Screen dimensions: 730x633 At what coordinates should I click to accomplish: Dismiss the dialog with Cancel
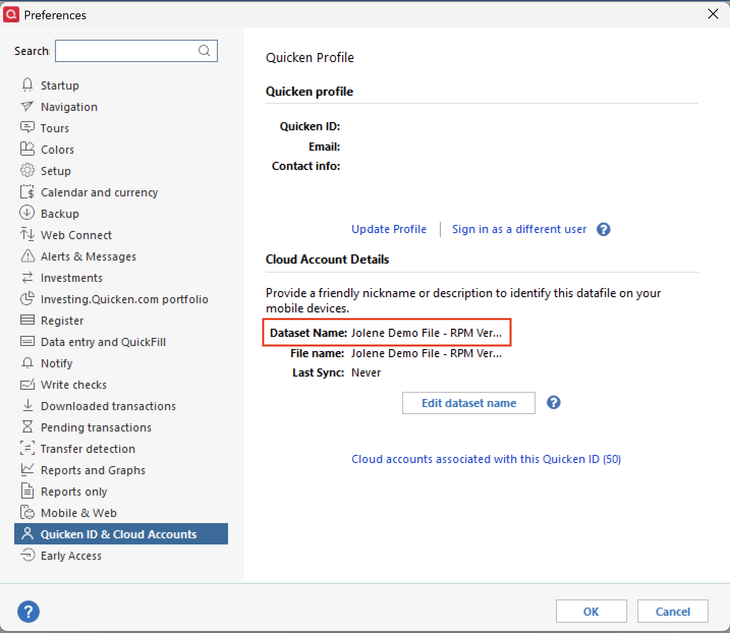point(672,611)
